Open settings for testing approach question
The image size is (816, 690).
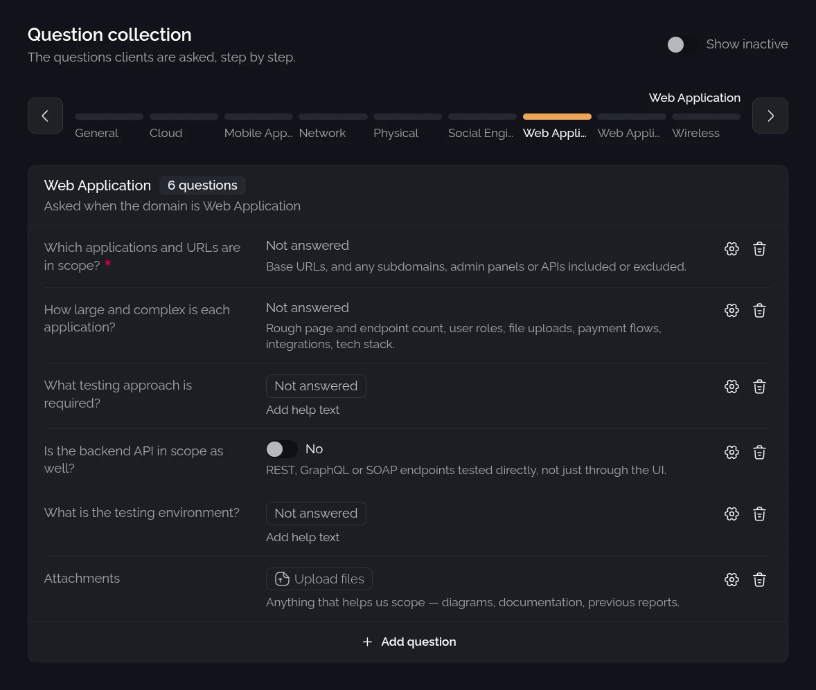pyautogui.click(x=731, y=387)
